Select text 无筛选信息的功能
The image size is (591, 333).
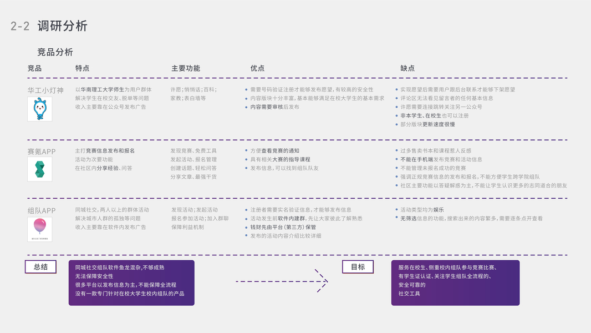click(x=422, y=219)
